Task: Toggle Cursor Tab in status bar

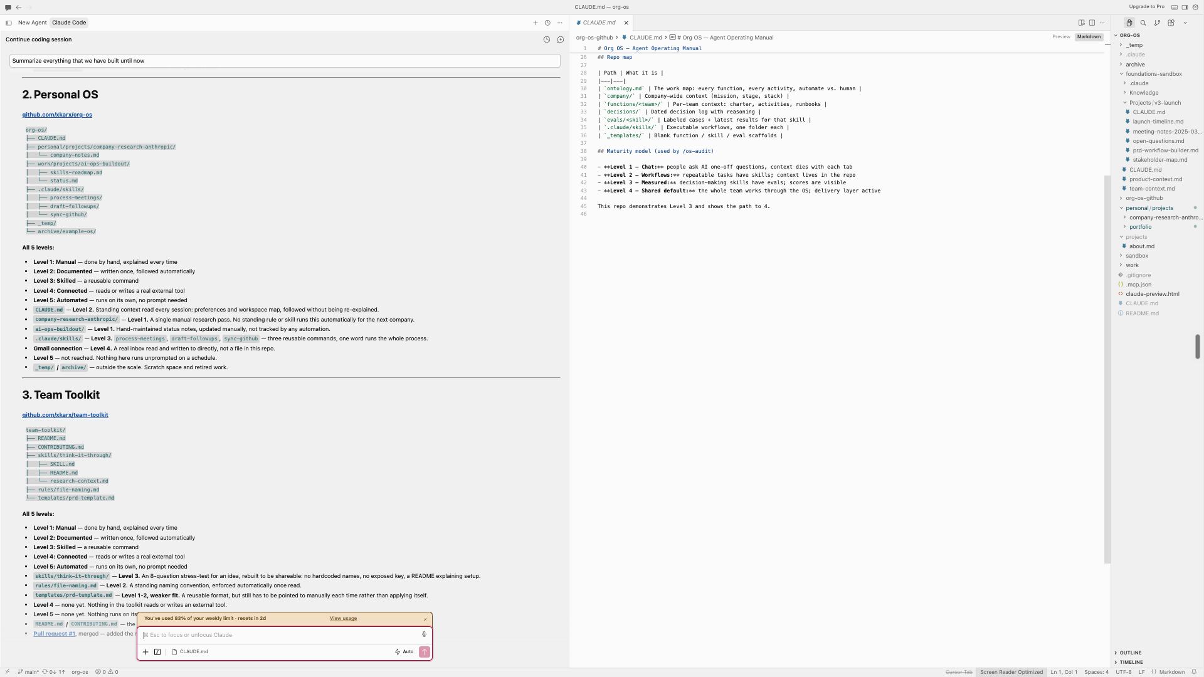Action: (959, 672)
